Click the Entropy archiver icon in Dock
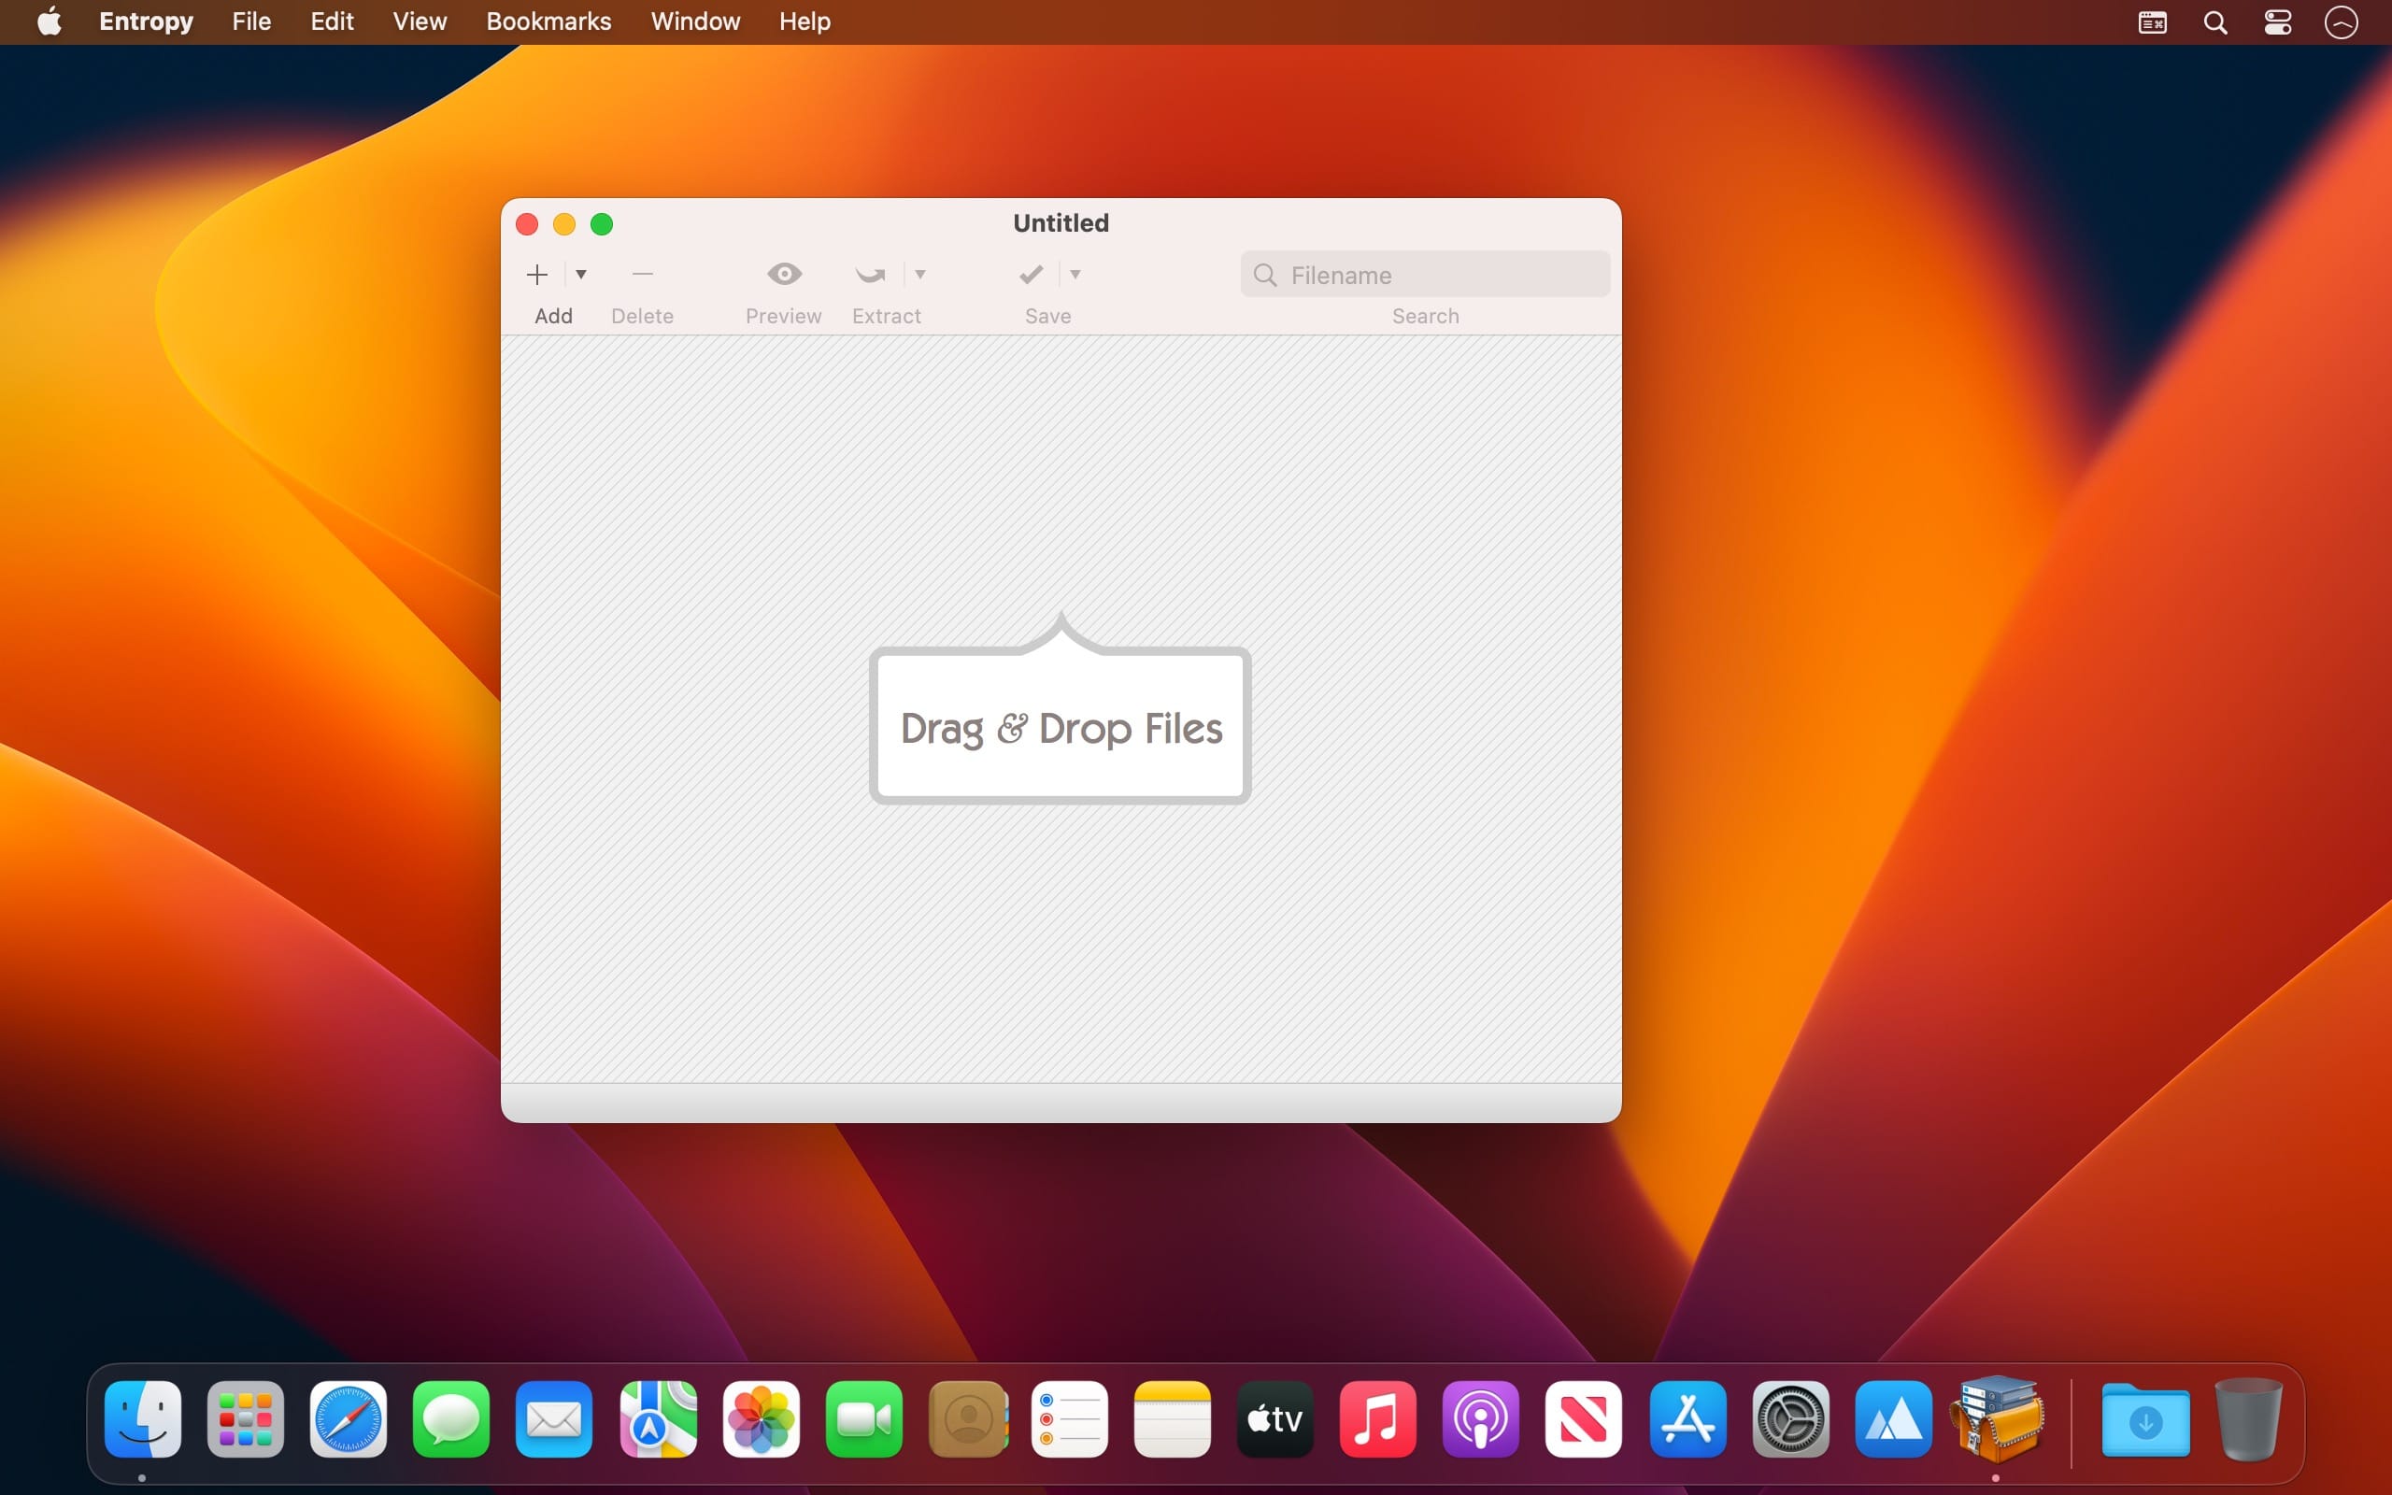2392x1495 pixels. 1997,1417
